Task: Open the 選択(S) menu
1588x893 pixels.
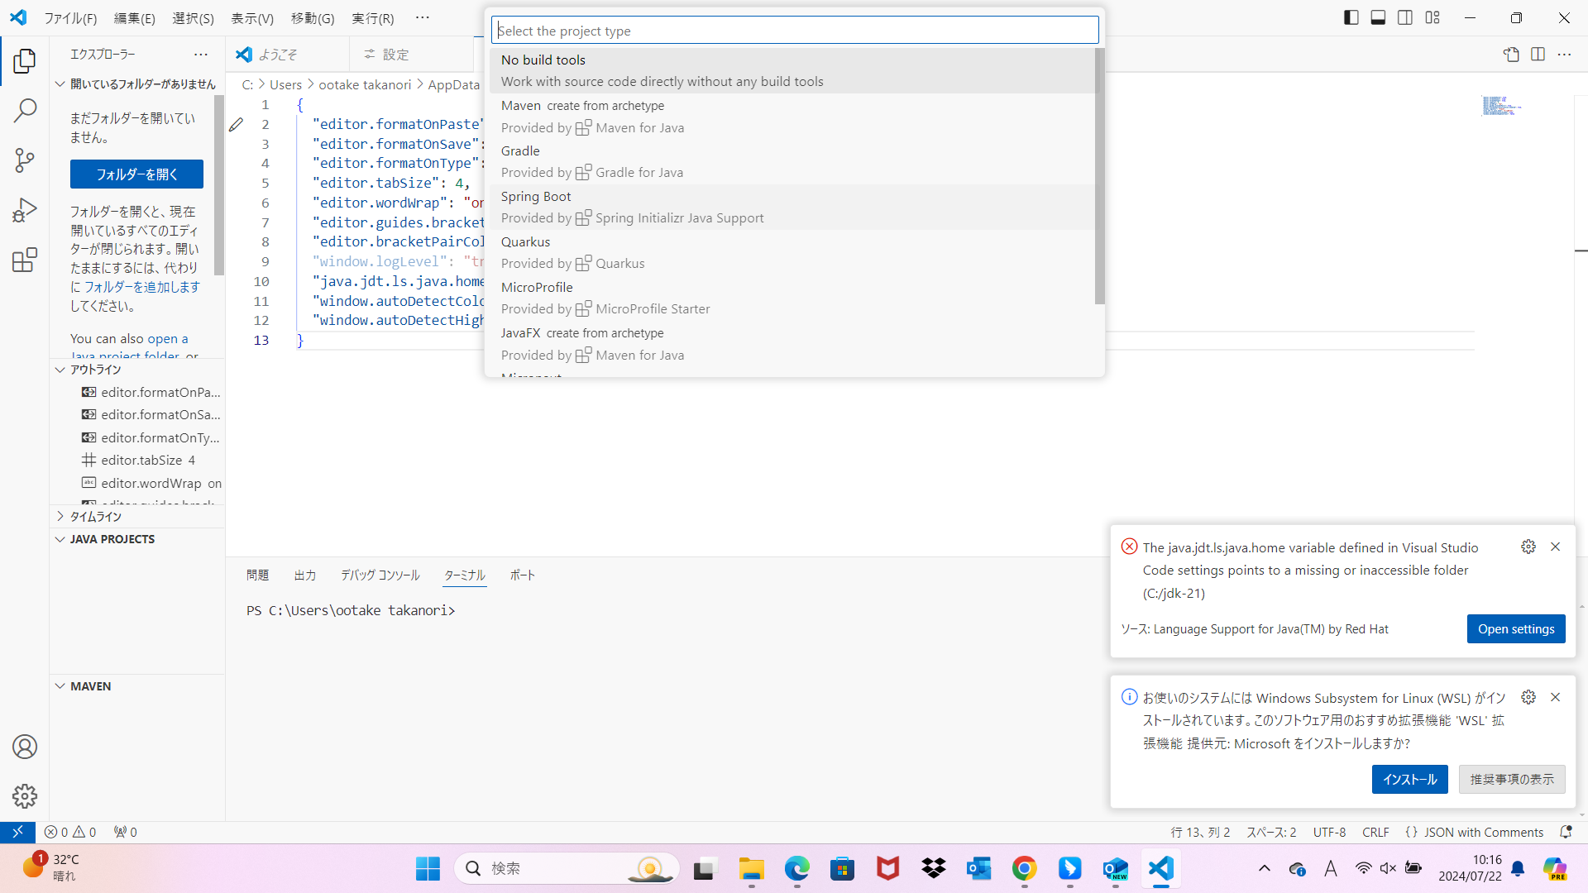Action: (193, 17)
